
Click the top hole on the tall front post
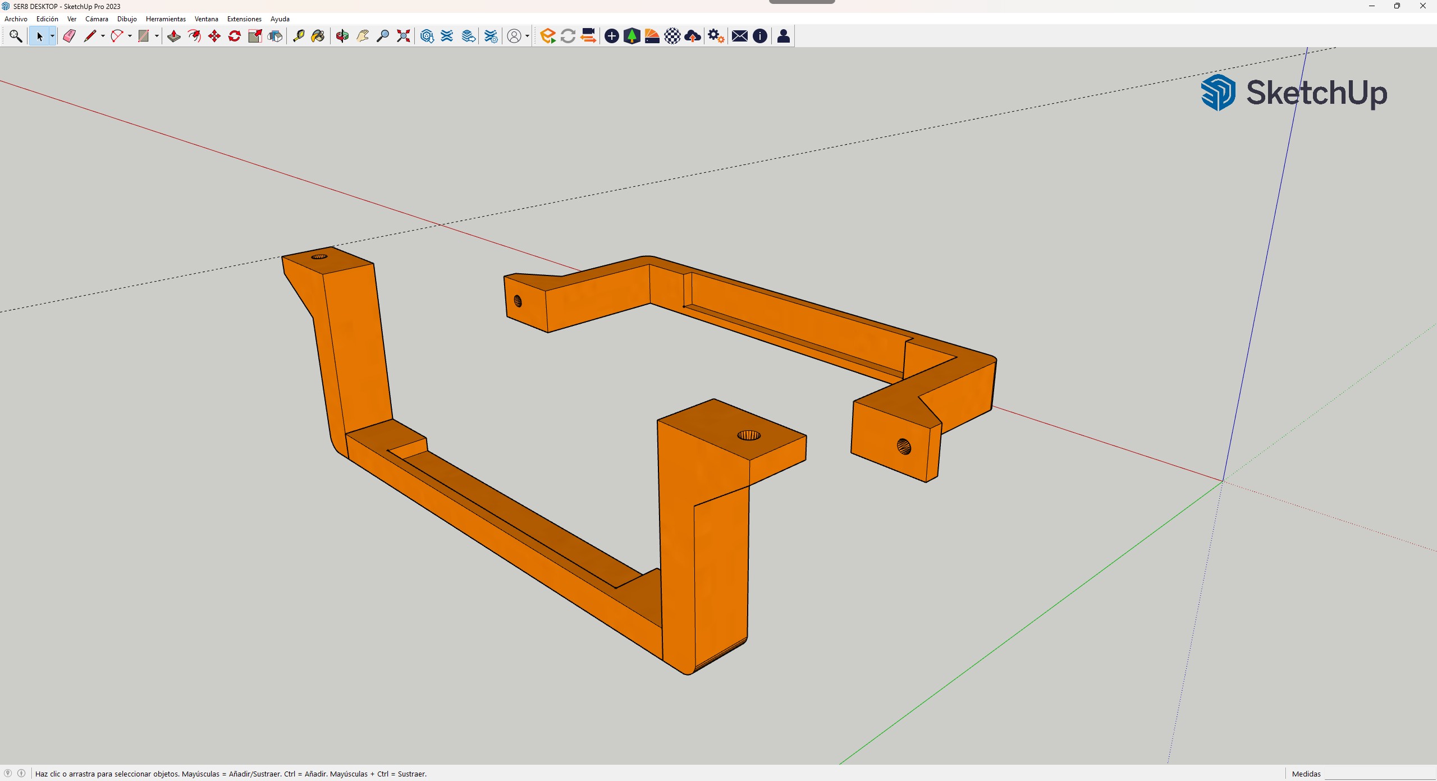749,435
